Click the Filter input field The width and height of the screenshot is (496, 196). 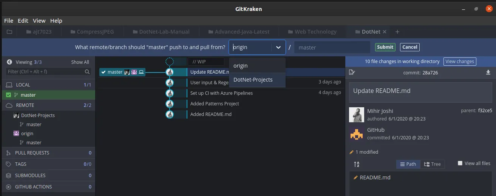[x=48, y=71]
